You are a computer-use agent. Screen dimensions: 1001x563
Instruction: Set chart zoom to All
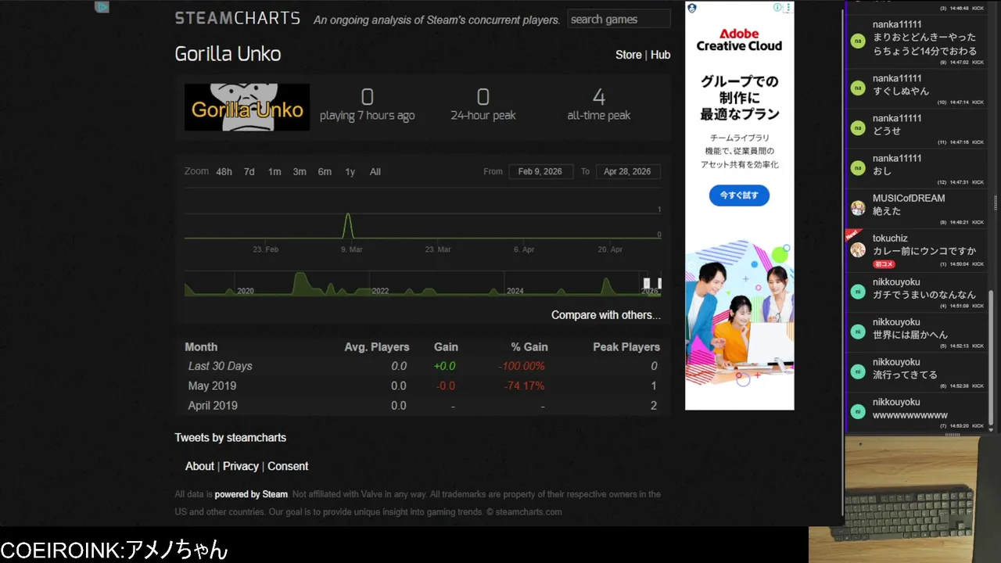[x=375, y=172]
